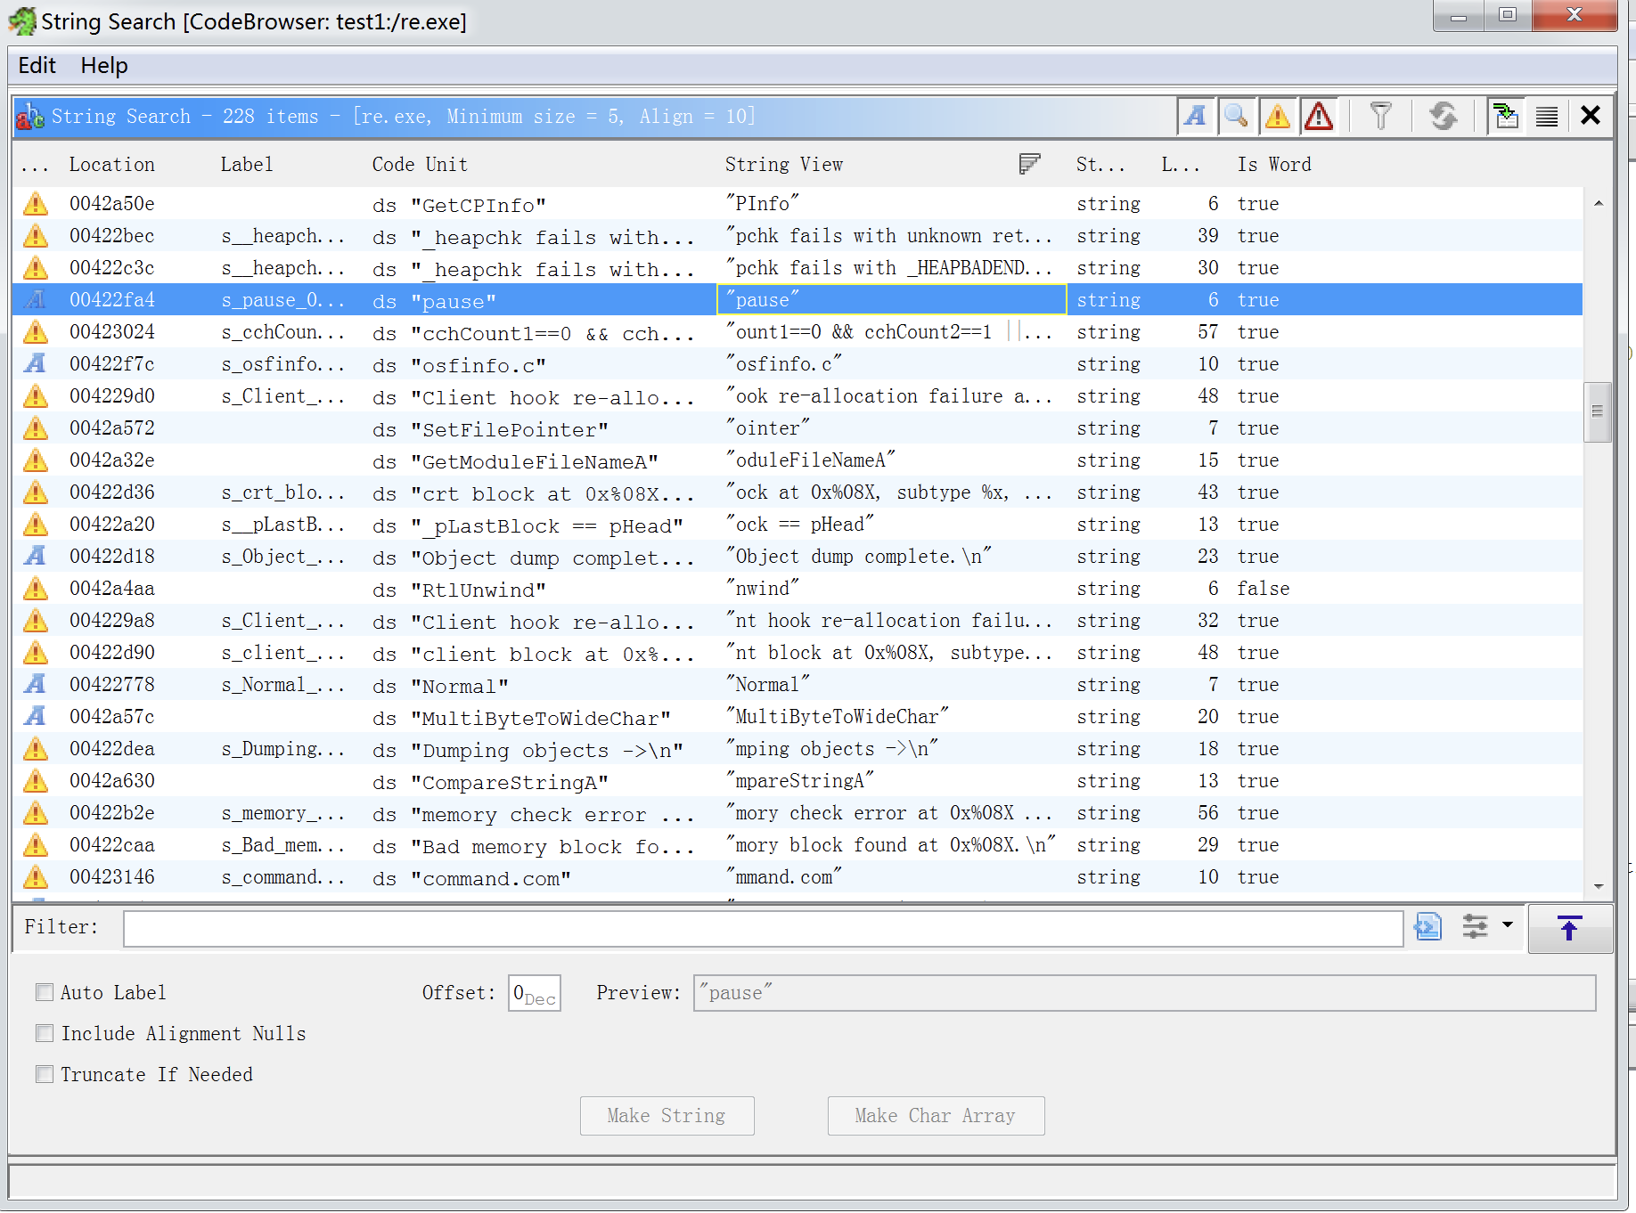The height and width of the screenshot is (1213, 1636).
Task: Click the Make Char Array button
Action: click(x=936, y=1116)
